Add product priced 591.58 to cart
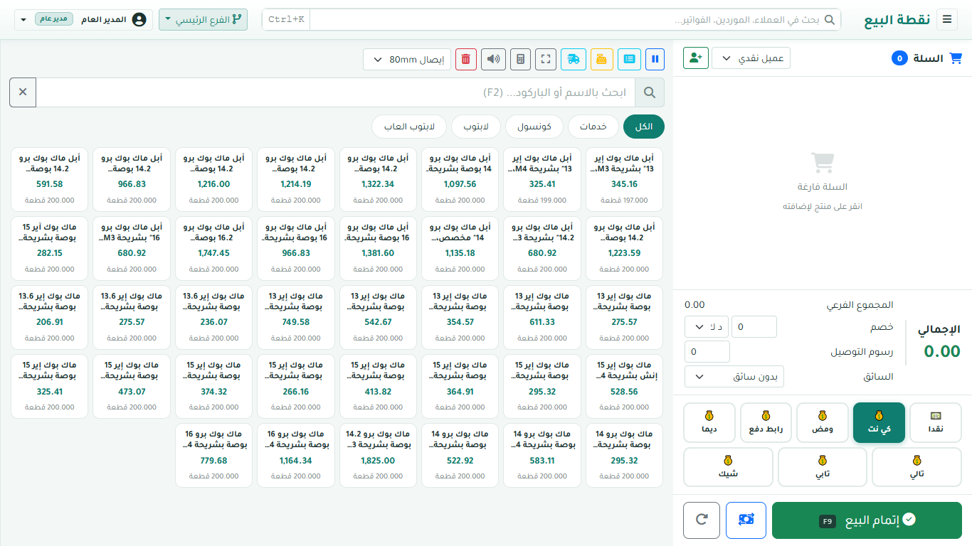Screen dimensions: 972x546 50,179
